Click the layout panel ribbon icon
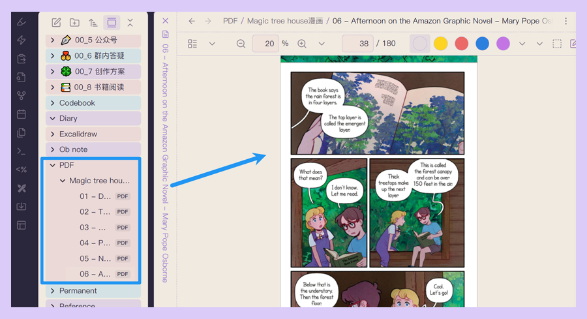Viewport: 587px width, 319px height. tap(22, 225)
